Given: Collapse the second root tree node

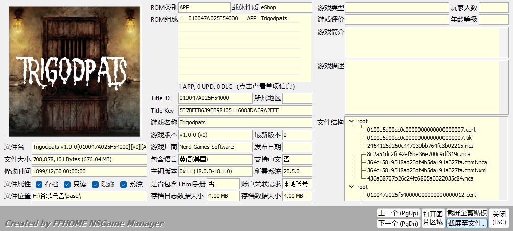Looking at the screenshot, I should [x=352, y=187].
